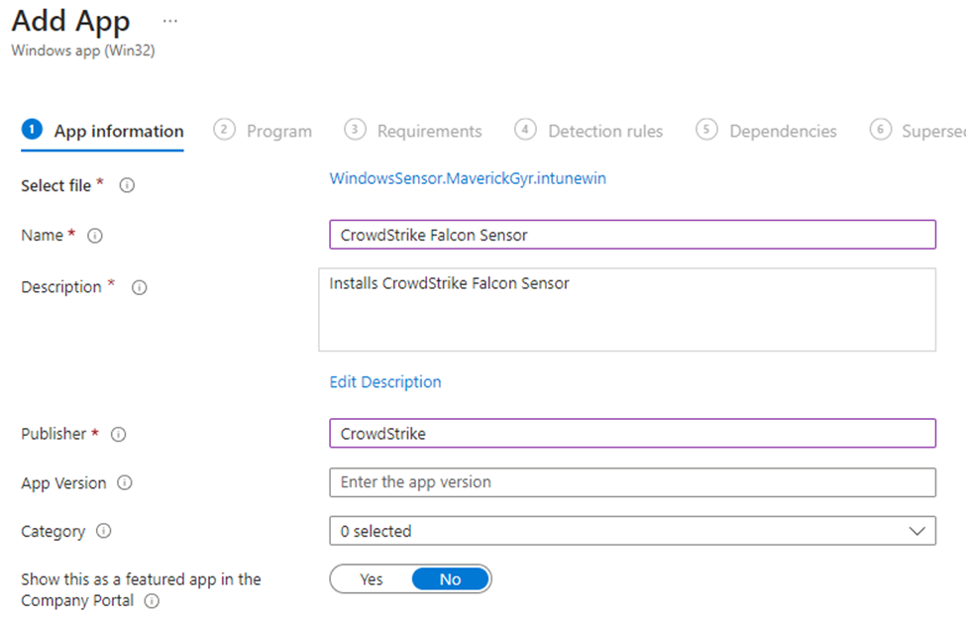This screenshot has height=617, width=966.
Task: Click info icon beside Company Portal label
Action: pos(152,601)
